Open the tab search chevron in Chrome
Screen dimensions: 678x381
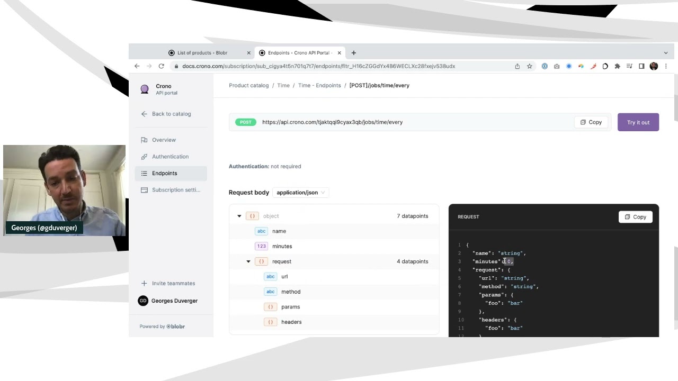coord(666,53)
